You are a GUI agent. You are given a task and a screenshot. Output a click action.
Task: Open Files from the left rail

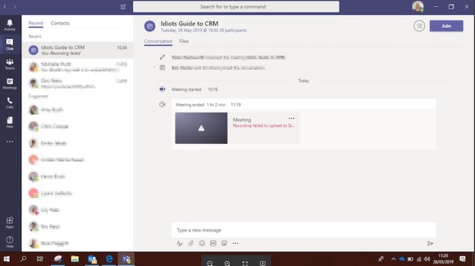pos(10,122)
